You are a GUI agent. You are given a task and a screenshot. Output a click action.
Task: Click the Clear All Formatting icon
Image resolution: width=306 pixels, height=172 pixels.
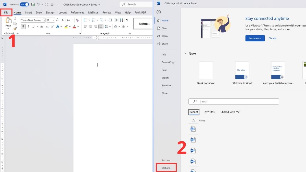pyautogui.click(x=77, y=20)
